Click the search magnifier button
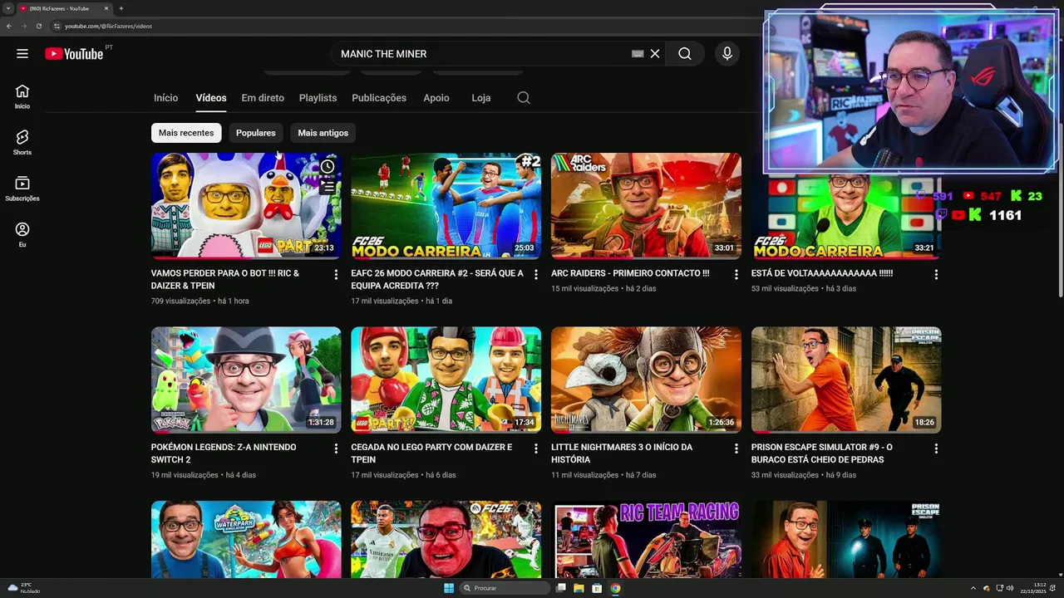 click(684, 54)
